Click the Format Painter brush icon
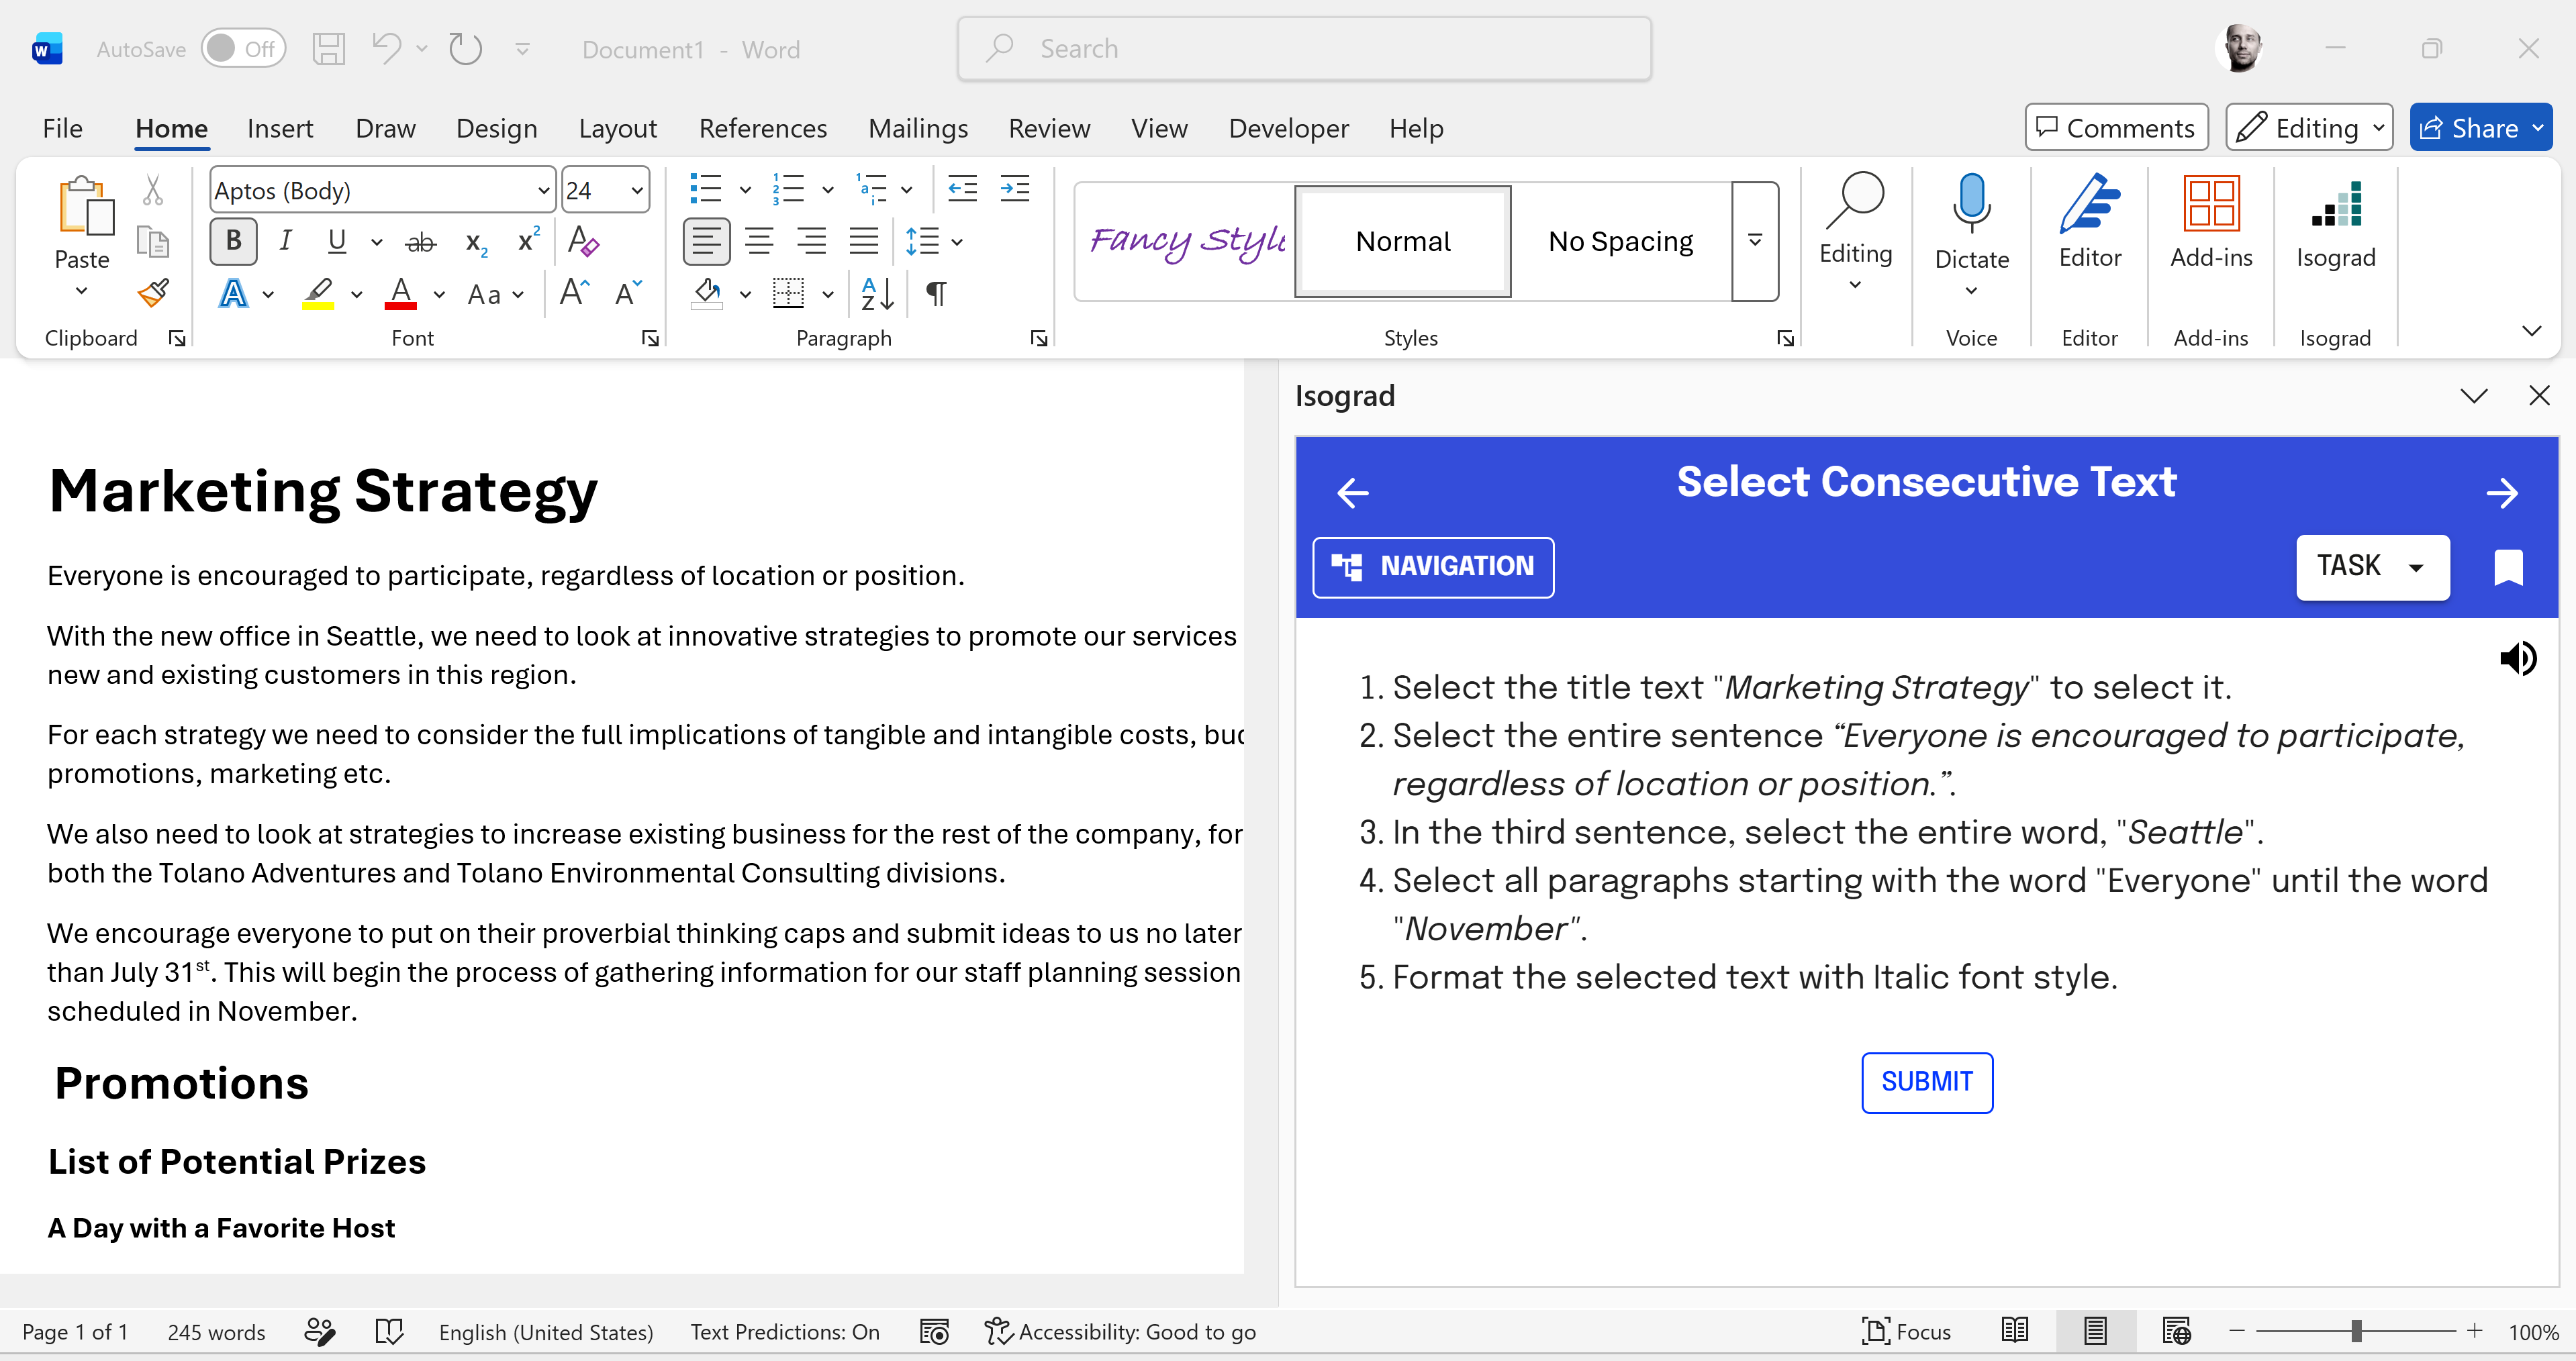2576x1361 pixels. [x=153, y=294]
